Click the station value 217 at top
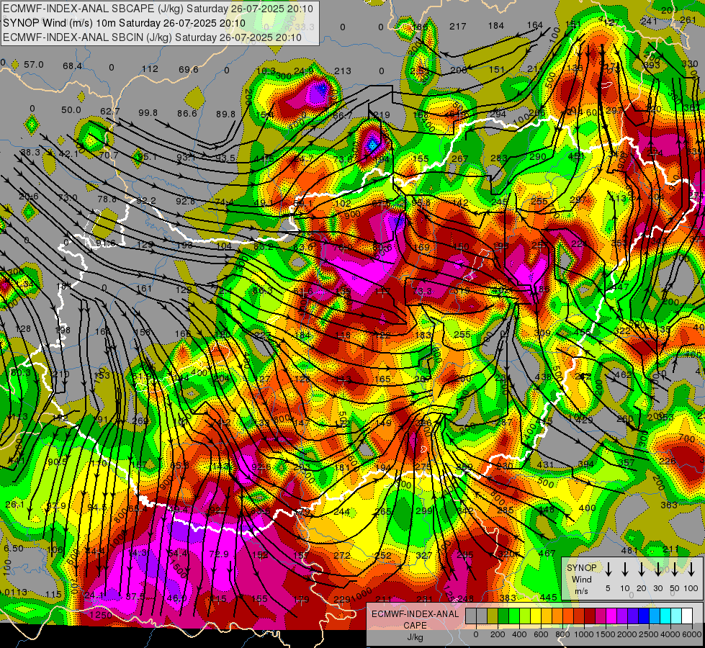The image size is (705, 648). click(458, 27)
